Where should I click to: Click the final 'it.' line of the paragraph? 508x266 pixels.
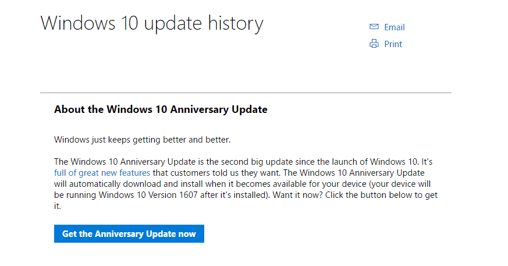coord(58,206)
